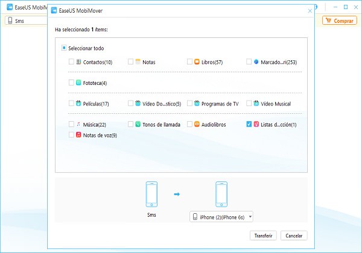Click the Tonos de llamada green icon
Screen dimensions: 362x253
click(138, 124)
